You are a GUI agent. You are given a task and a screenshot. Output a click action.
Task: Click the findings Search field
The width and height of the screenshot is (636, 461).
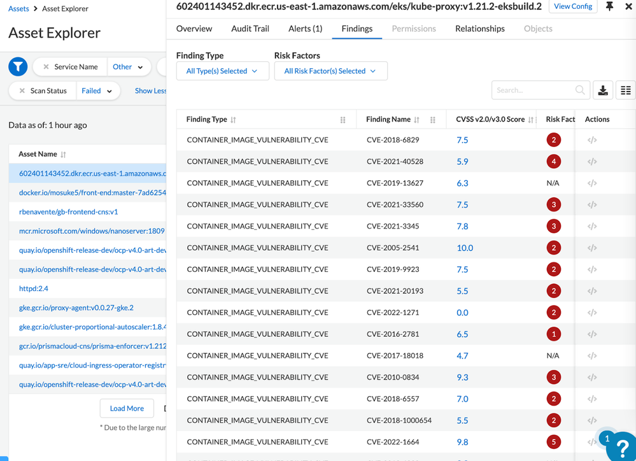(535, 90)
